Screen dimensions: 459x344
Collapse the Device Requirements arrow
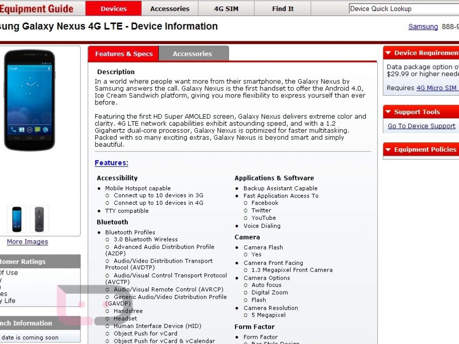point(388,53)
